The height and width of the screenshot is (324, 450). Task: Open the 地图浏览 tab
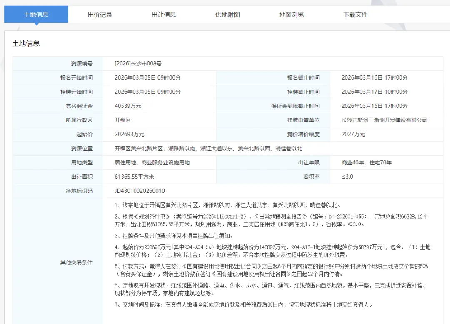[x=292, y=15]
